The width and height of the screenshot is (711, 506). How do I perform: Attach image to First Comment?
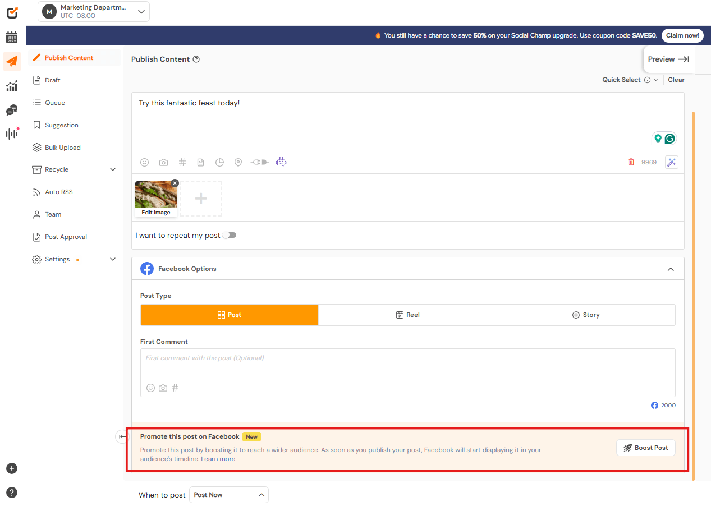163,388
